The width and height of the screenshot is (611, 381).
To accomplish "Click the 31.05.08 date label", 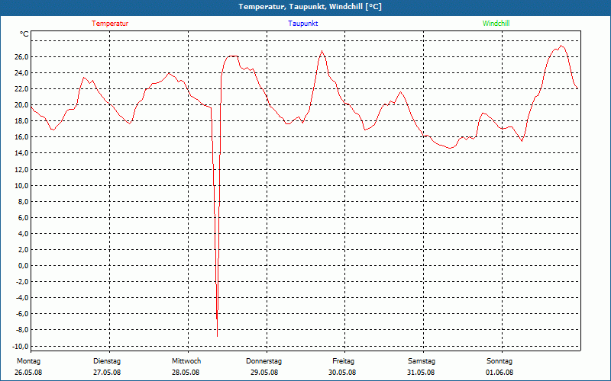I will pyautogui.click(x=421, y=373).
